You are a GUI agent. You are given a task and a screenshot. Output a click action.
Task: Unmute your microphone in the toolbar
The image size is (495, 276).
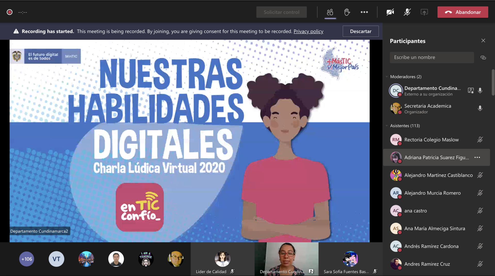coord(407,12)
